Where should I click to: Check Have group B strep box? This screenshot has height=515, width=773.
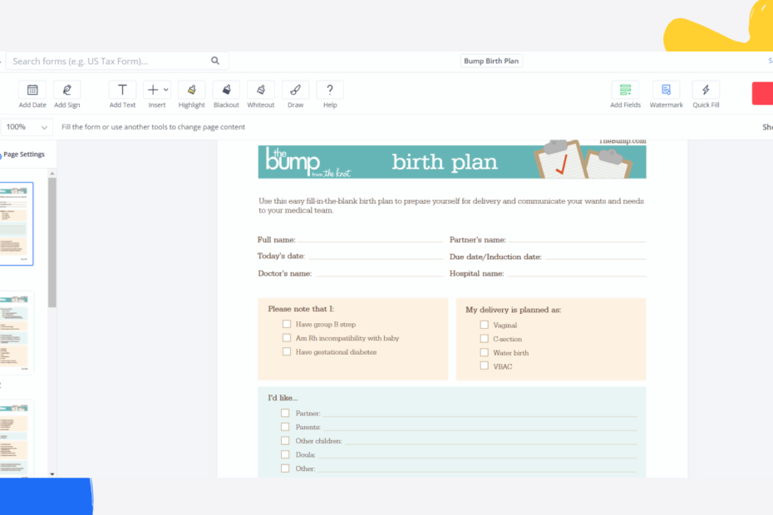[287, 324]
